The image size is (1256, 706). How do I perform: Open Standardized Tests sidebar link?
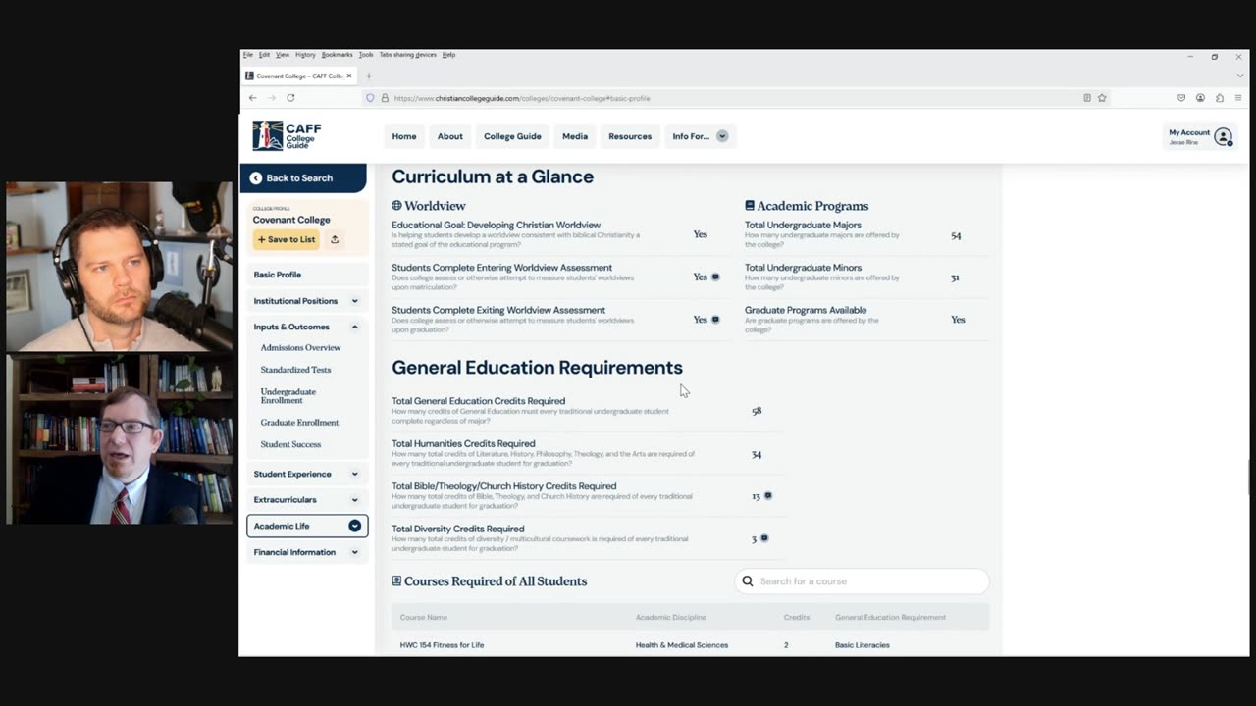pyautogui.click(x=295, y=370)
